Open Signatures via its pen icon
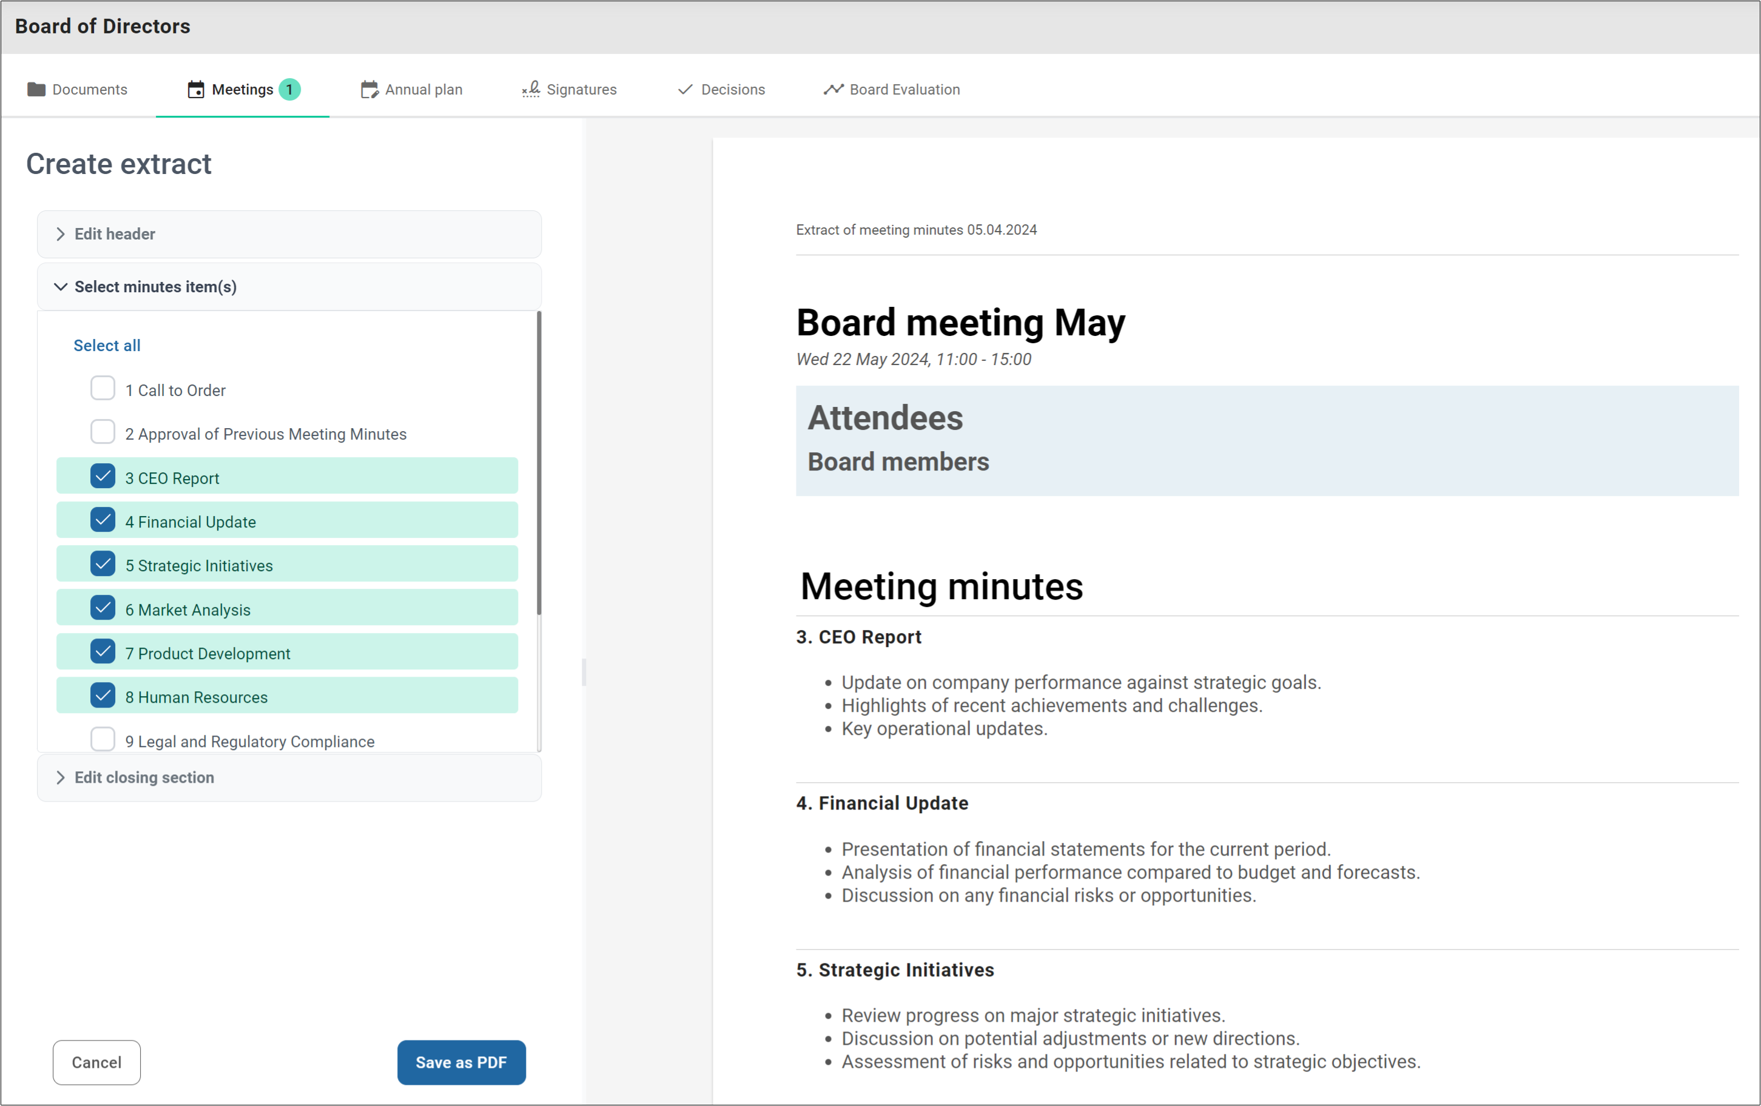 click(530, 89)
